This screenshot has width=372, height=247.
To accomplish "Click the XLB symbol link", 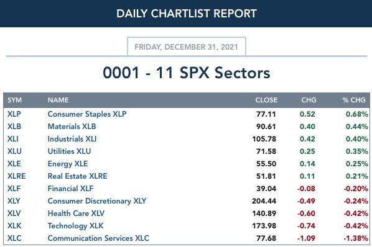I will 14,127.
